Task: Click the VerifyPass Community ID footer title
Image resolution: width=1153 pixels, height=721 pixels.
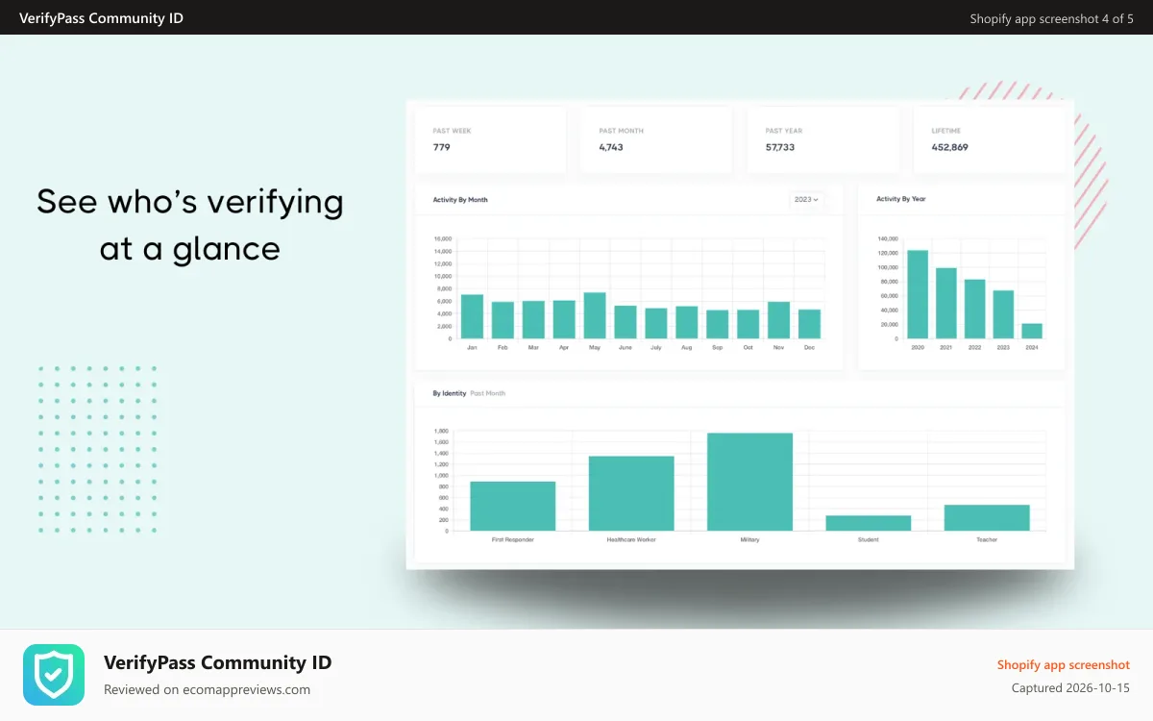Action: pos(217,662)
